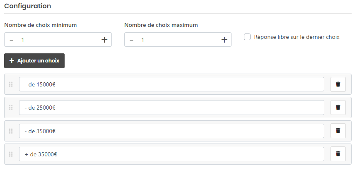This screenshot has height=170, width=357.
Task: Enable "Réponse libre sur le dernier choix"
Action: pos(247,37)
